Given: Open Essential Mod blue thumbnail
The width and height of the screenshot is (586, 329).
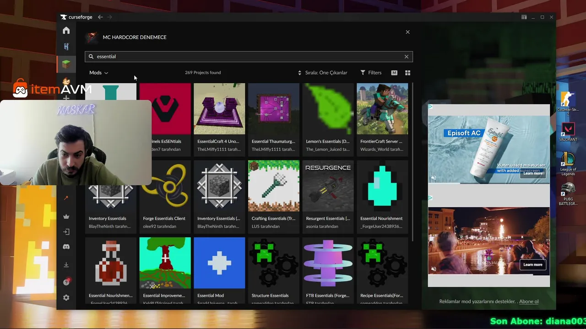Looking at the screenshot, I should [219, 263].
